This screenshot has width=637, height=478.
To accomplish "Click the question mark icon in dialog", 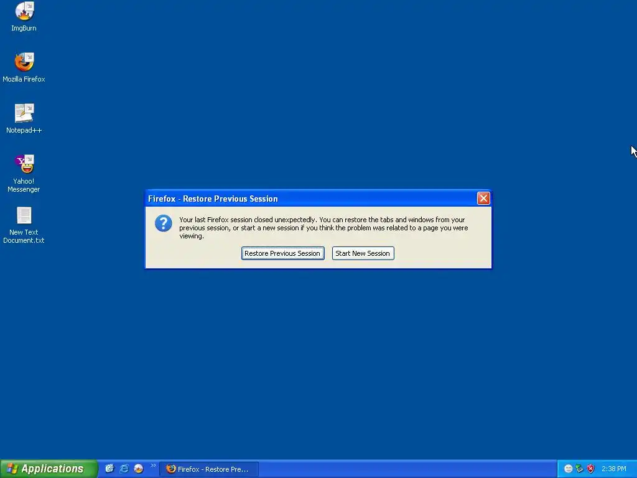I will coord(164,223).
